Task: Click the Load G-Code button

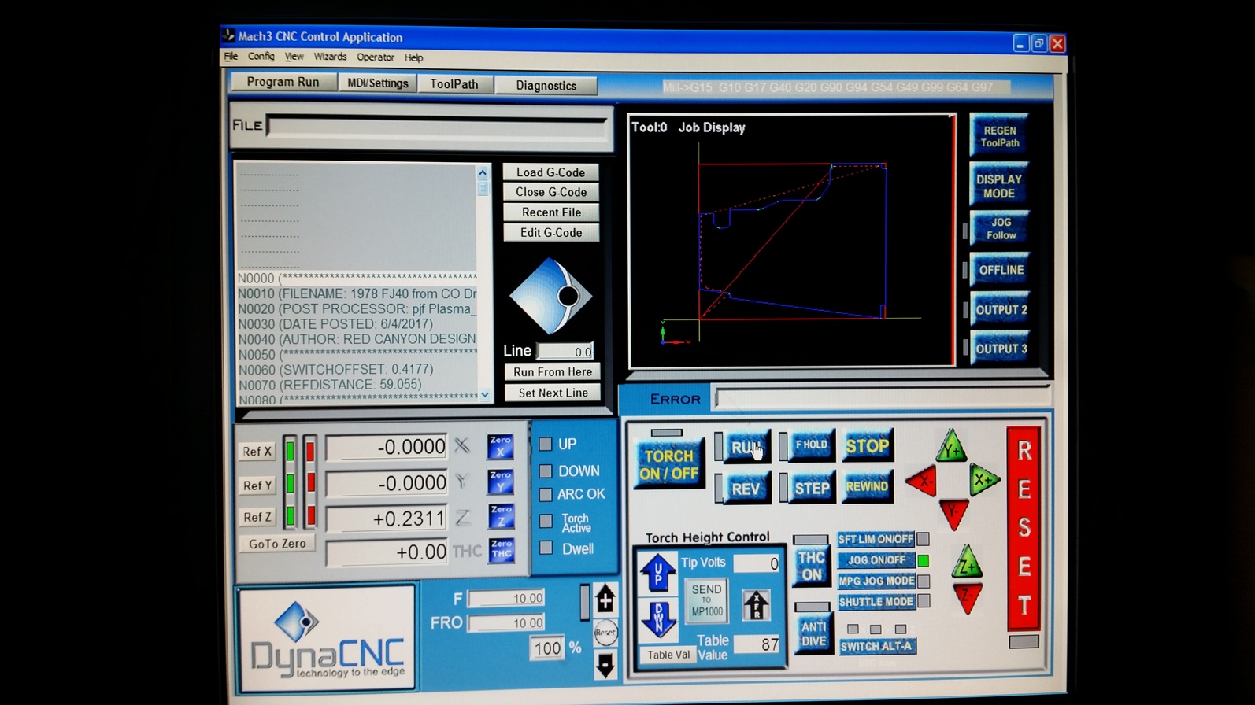Action: pos(550,172)
